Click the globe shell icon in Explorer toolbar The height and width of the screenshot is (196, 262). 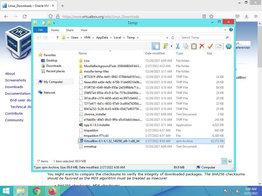tap(228, 46)
